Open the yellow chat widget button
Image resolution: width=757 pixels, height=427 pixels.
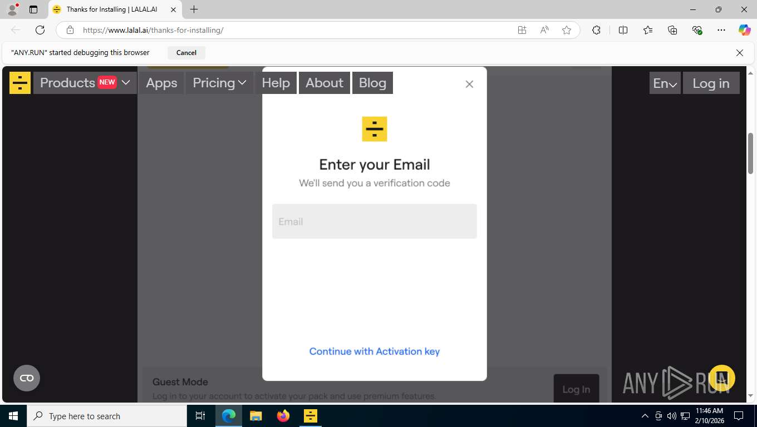722,378
